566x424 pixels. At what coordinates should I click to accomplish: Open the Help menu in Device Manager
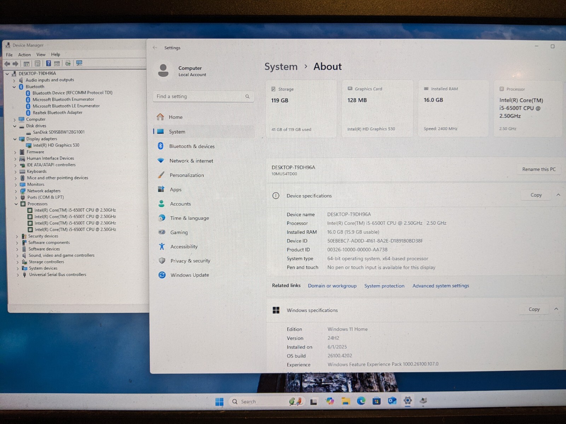tap(56, 54)
